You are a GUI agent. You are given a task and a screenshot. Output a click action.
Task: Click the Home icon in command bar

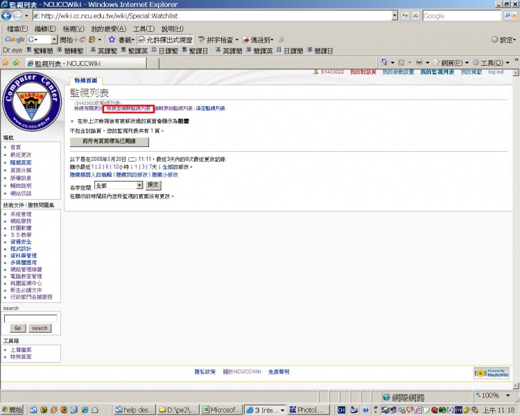pyautogui.click(x=383, y=63)
